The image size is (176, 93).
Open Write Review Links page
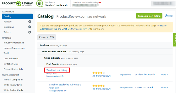[x=13, y=85]
